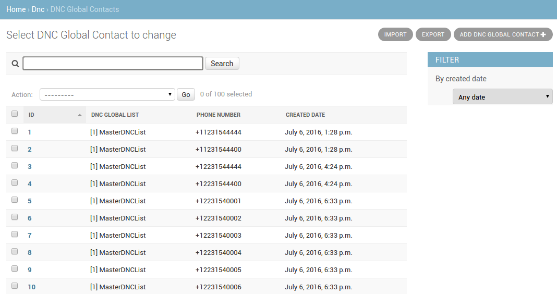Click the Search button
The image size is (557, 294).
222,64
